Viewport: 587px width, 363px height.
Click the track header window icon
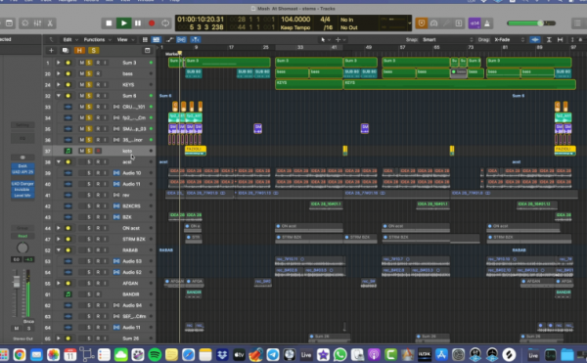(x=148, y=50)
